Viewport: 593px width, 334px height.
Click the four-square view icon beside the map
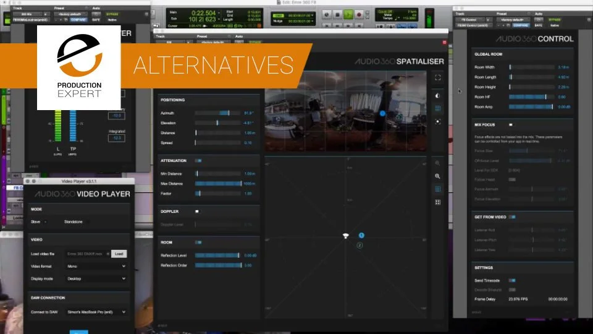pyautogui.click(x=437, y=202)
